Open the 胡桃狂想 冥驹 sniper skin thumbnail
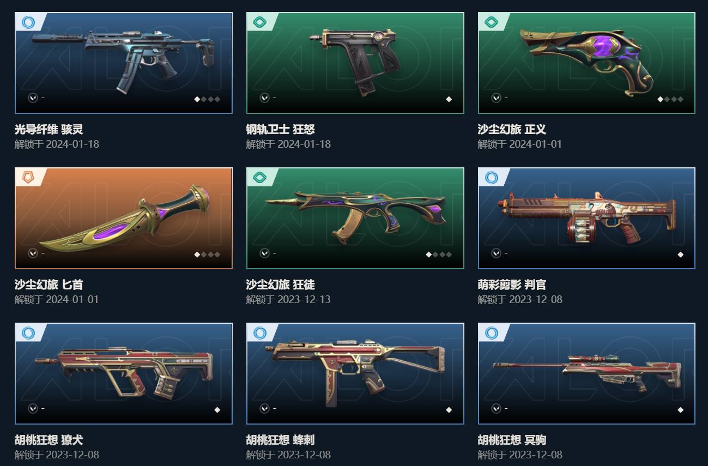 coord(586,374)
